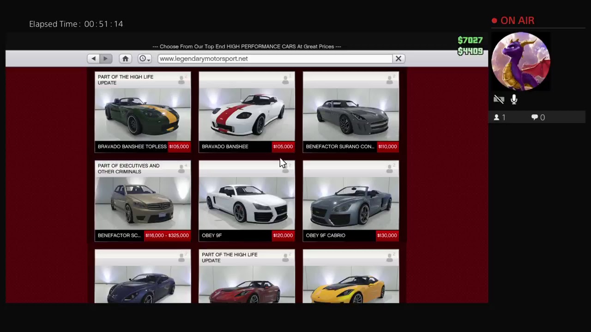Click the BRAVADO BANSHEE TOPLESS label

point(132,147)
